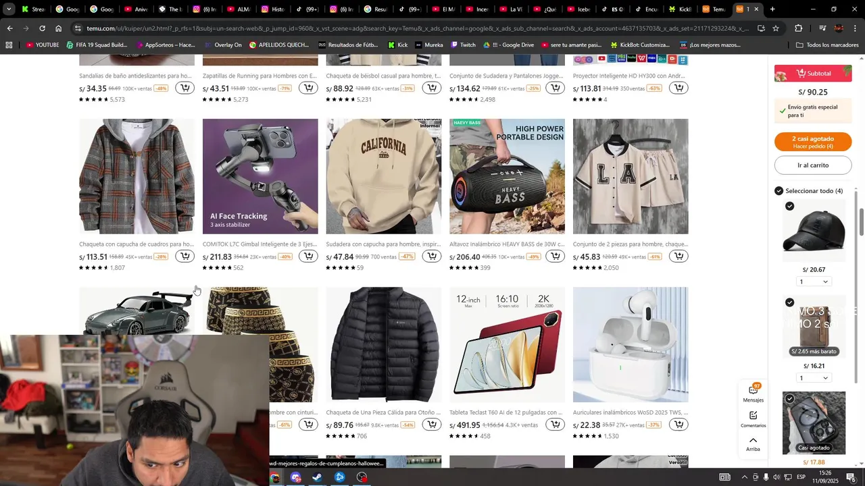Screen dimensions: 865x486
Task: Open Mensajes chat icon
Action: click(753, 393)
